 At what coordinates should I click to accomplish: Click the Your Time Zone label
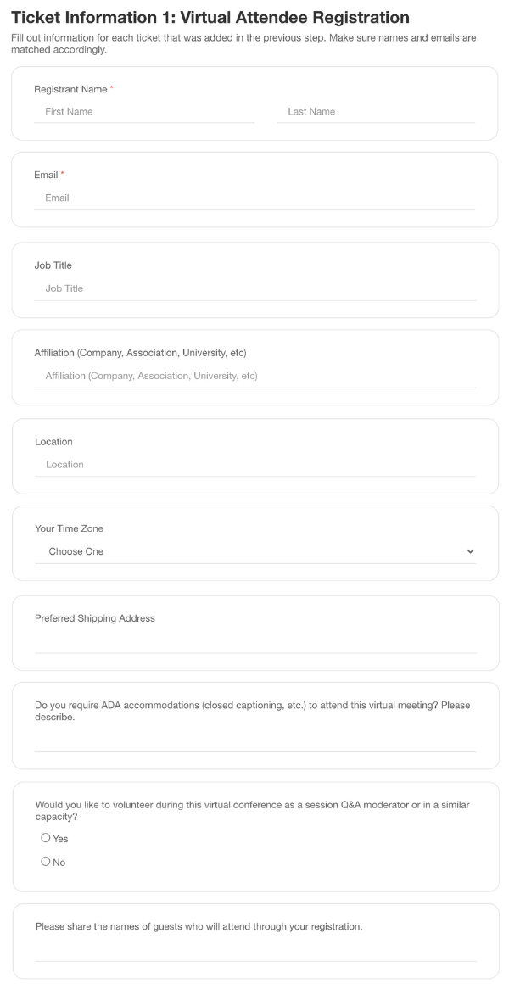coord(69,528)
